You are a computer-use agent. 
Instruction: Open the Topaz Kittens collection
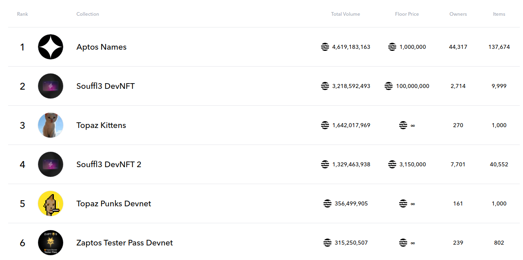tap(101, 125)
